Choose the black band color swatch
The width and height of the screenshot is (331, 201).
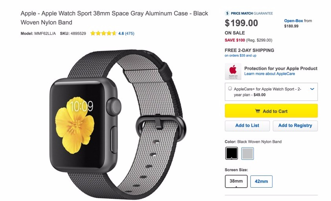232,153
